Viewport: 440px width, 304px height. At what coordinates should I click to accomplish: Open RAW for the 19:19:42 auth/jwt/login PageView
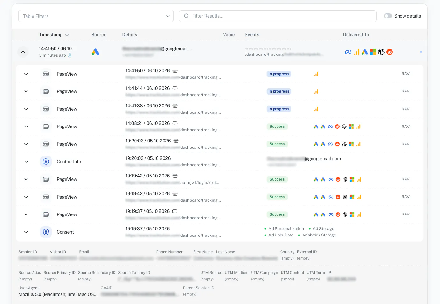coord(406,179)
